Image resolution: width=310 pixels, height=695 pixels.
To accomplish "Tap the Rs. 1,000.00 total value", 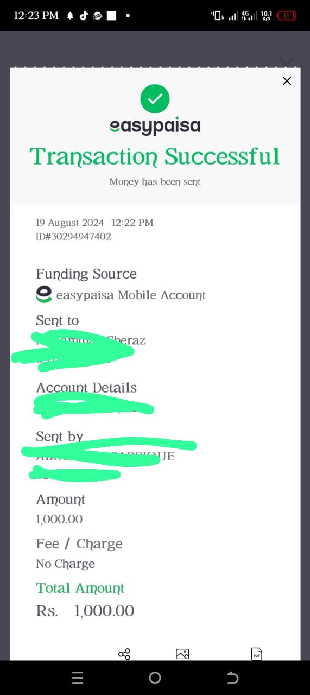I will [x=85, y=611].
